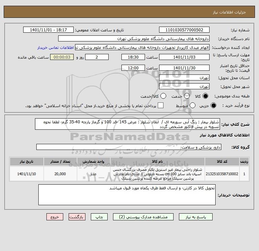Click the need date cell 1401/11/10
259x251 pixels.
[x=27, y=174]
